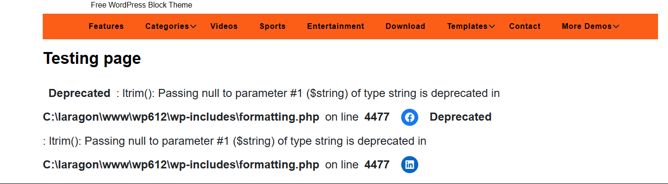Expand the More Demos dropdown chevron

click(616, 26)
